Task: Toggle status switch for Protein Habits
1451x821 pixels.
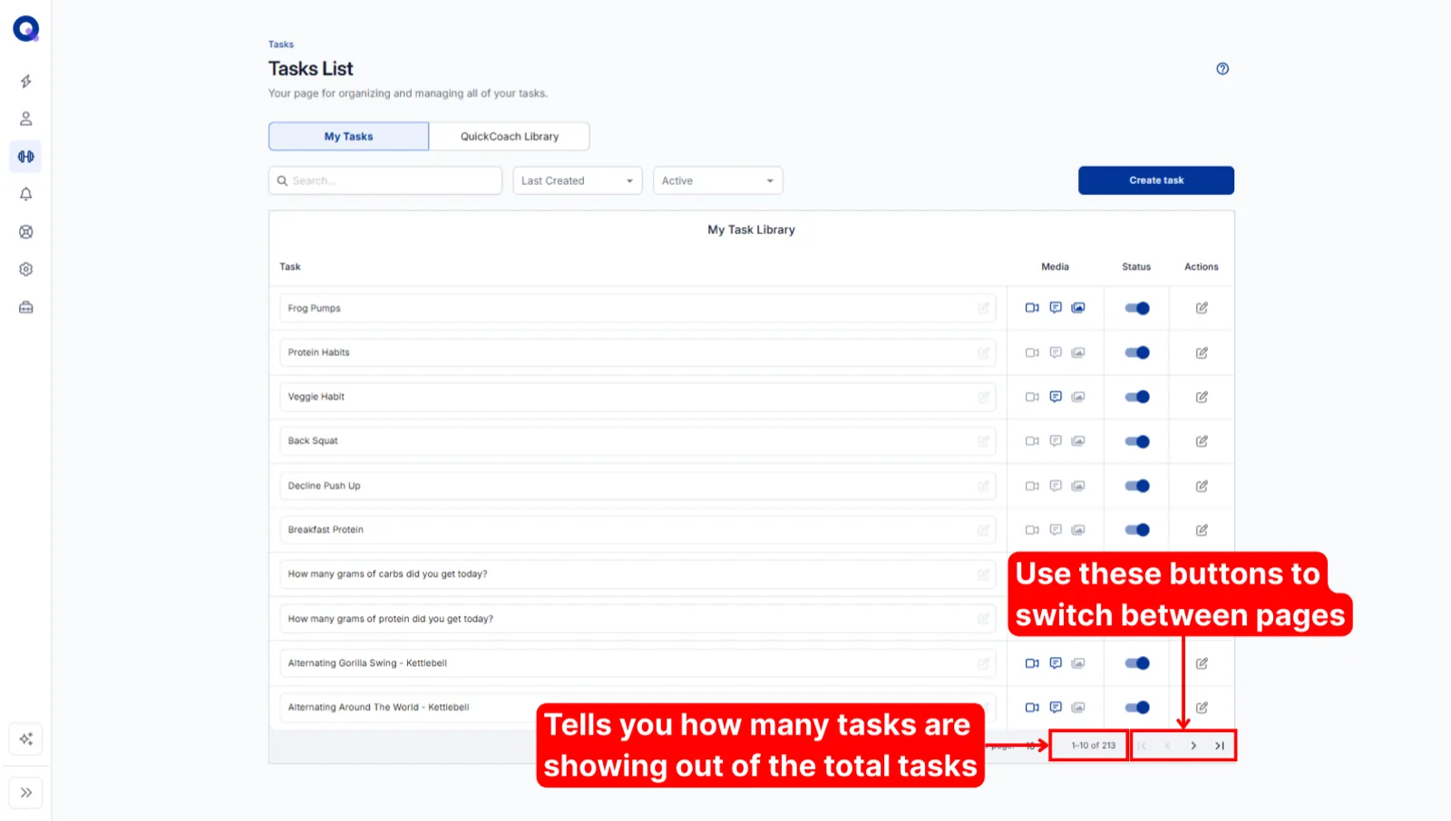Action: tap(1137, 353)
